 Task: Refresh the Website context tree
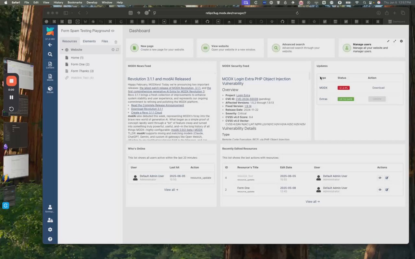[117, 50]
